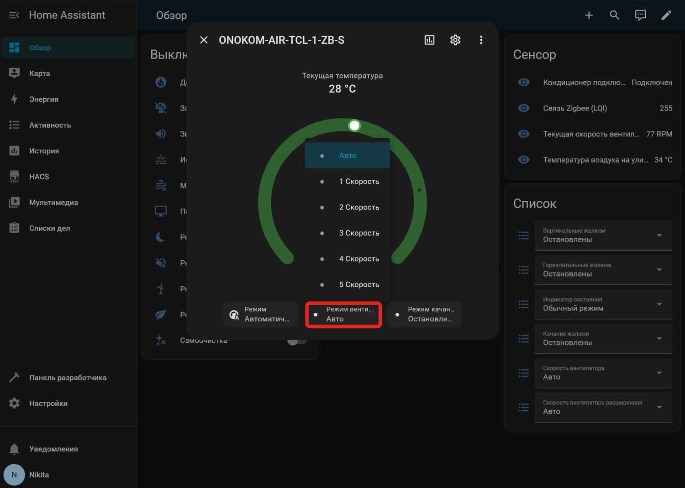The image size is (685, 488).
Task: Expand the Скорость вентилятора dropdown
Action: [603, 373]
